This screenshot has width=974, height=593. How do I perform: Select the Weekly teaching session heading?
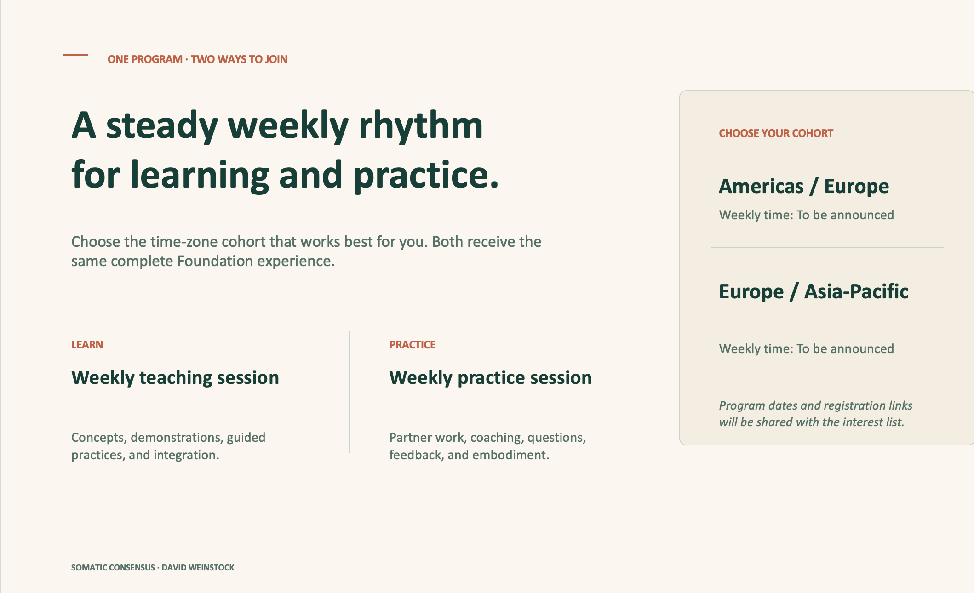175,378
